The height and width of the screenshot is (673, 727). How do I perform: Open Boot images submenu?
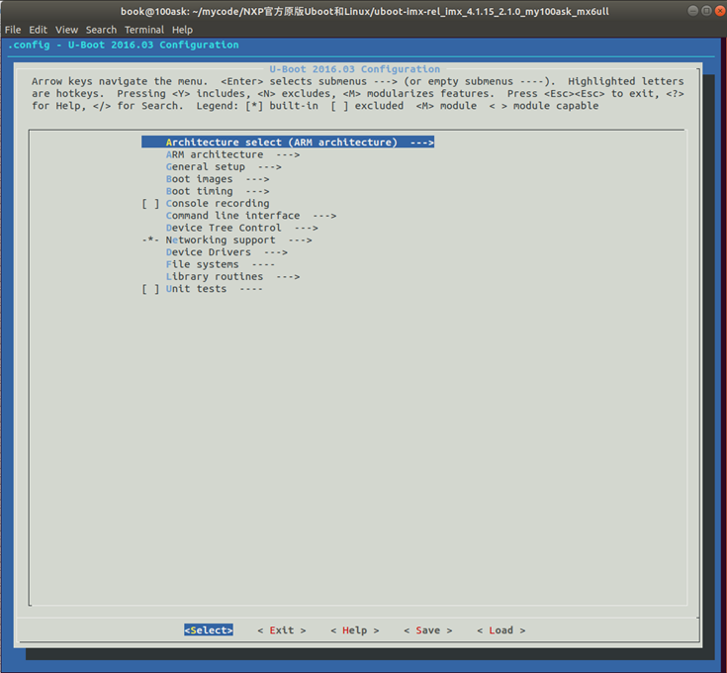click(218, 178)
